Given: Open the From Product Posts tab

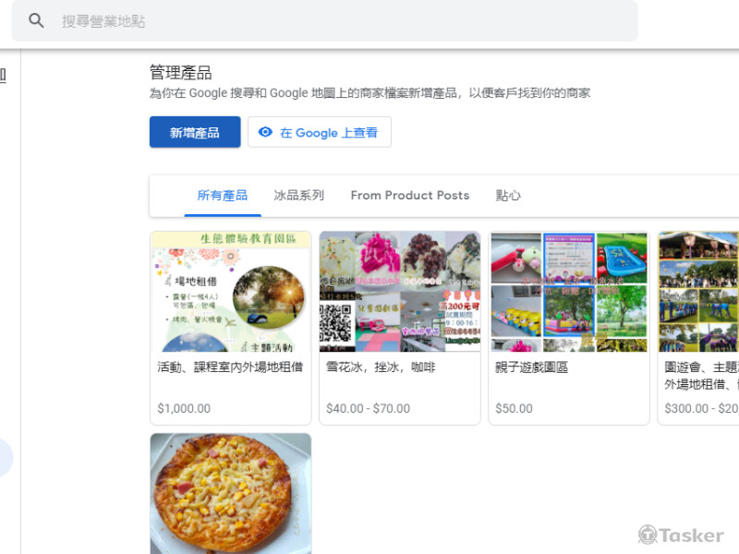Looking at the screenshot, I should tap(409, 196).
